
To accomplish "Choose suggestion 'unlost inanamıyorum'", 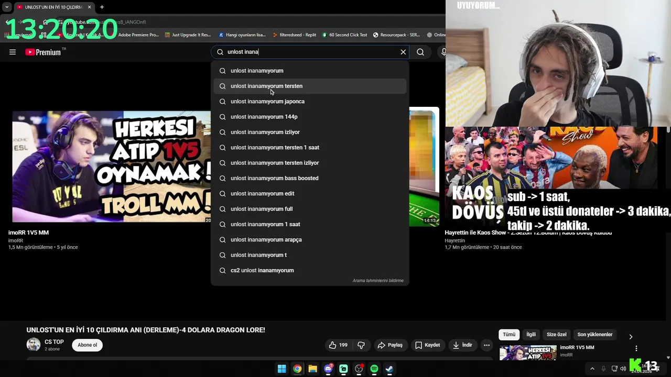I will 310,71.
